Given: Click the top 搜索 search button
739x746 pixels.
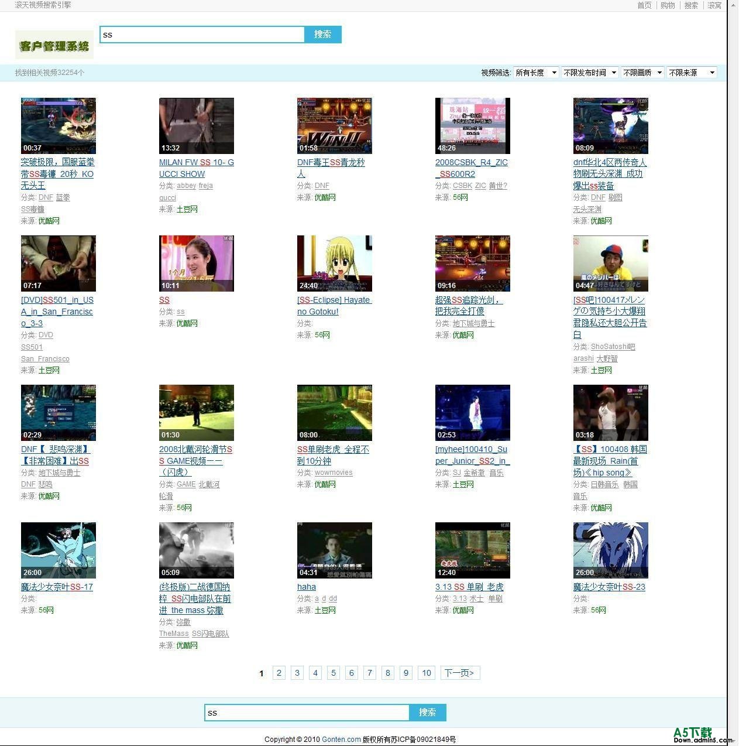Looking at the screenshot, I should click(x=322, y=35).
